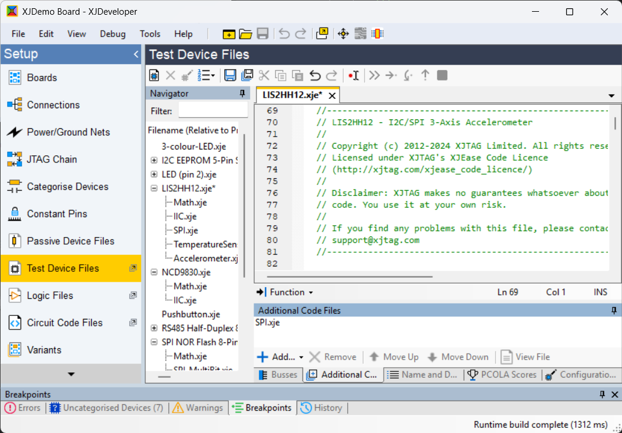The image size is (622, 433).
Task: Toggle breakpoint using the red dot cursor icon
Action: [353, 75]
